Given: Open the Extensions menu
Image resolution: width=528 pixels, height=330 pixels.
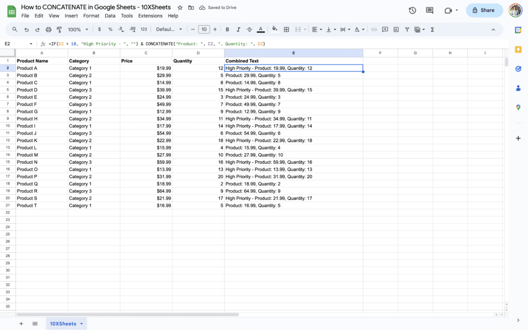Looking at the screenshot, I should click(150, 15).
